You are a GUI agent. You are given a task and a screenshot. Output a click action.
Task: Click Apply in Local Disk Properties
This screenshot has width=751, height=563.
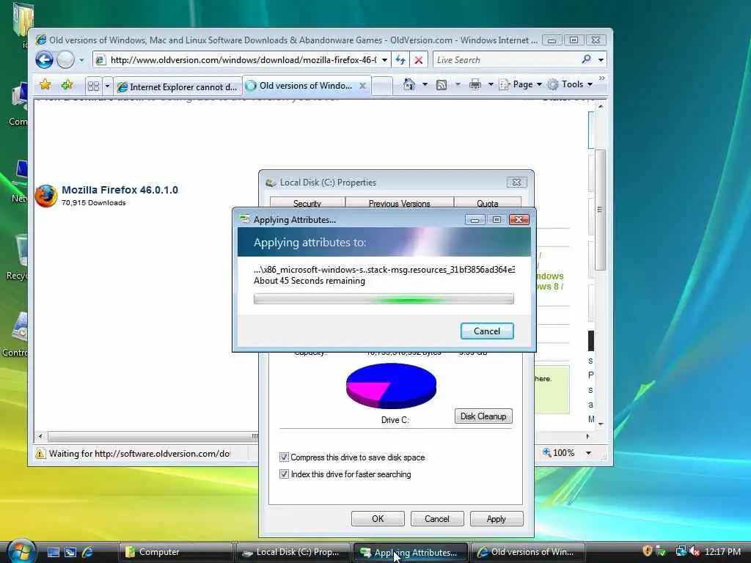497,518
